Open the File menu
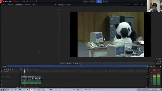 24,2
